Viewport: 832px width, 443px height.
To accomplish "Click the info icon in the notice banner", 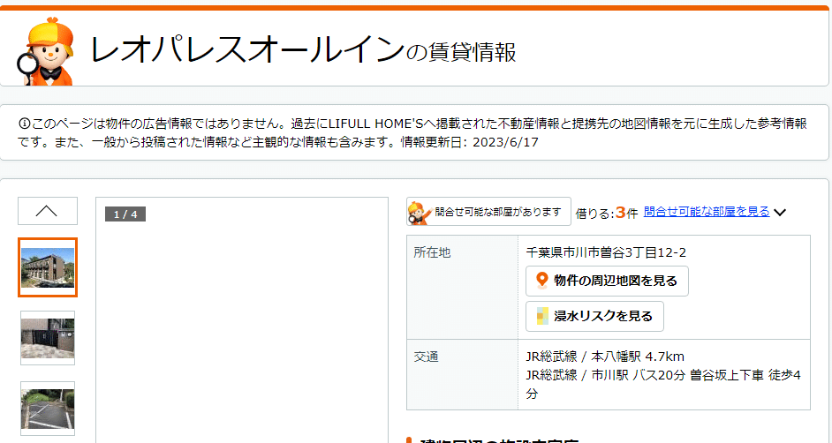I will point(24,123).
